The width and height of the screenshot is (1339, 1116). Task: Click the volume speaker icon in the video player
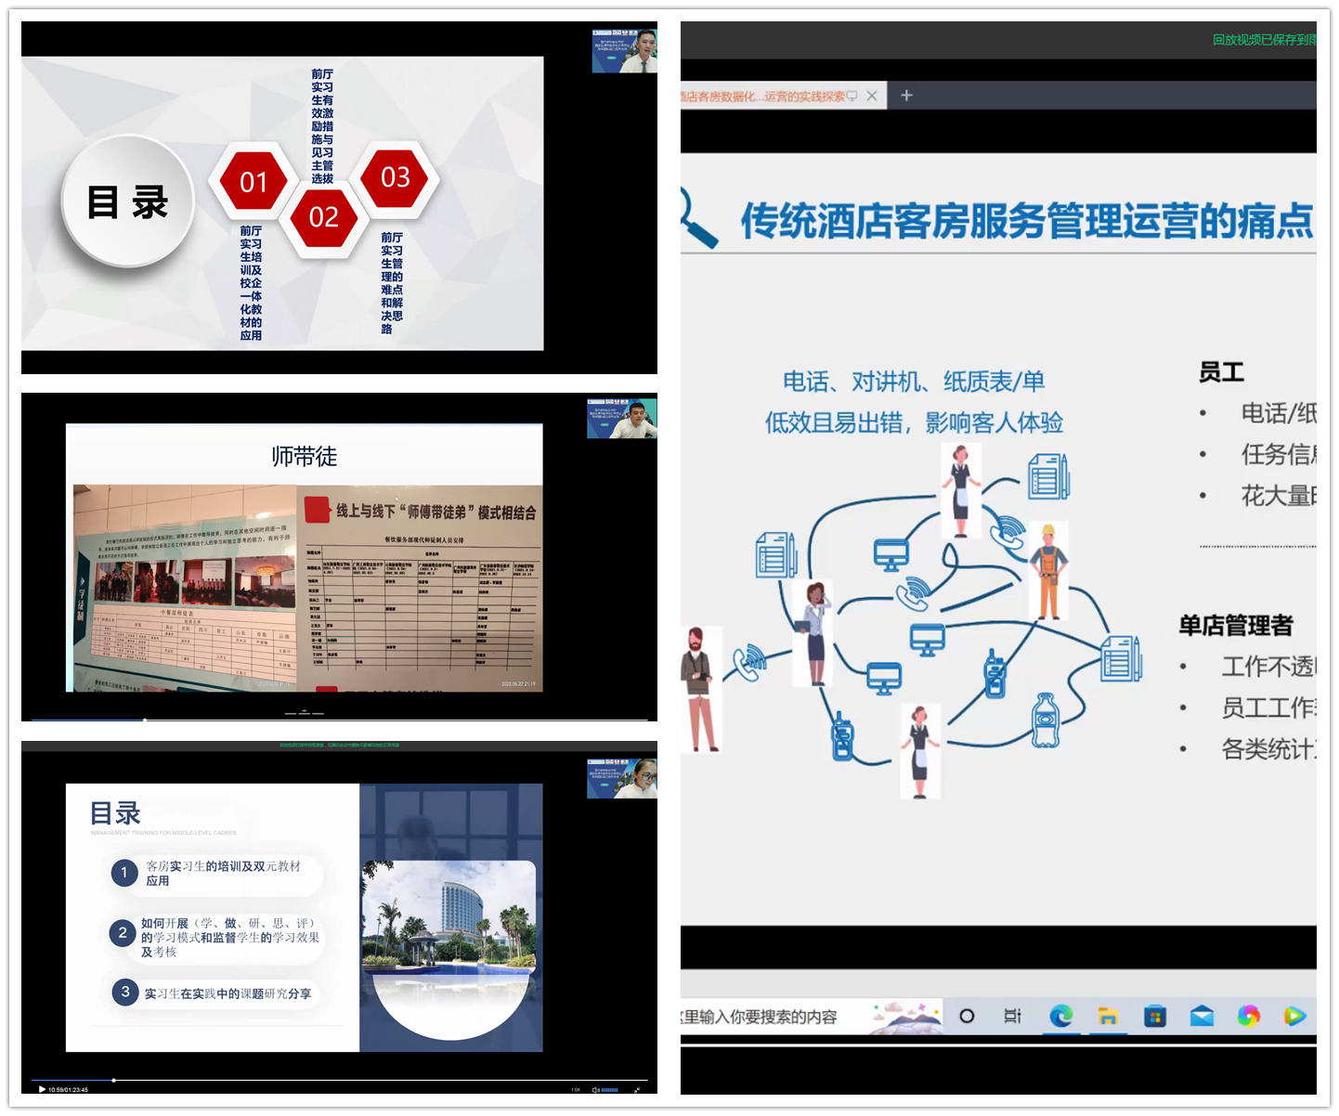[x=595, y=1090]
